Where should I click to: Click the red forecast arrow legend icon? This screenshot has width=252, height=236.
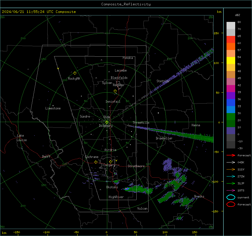[x=231, y=155]
